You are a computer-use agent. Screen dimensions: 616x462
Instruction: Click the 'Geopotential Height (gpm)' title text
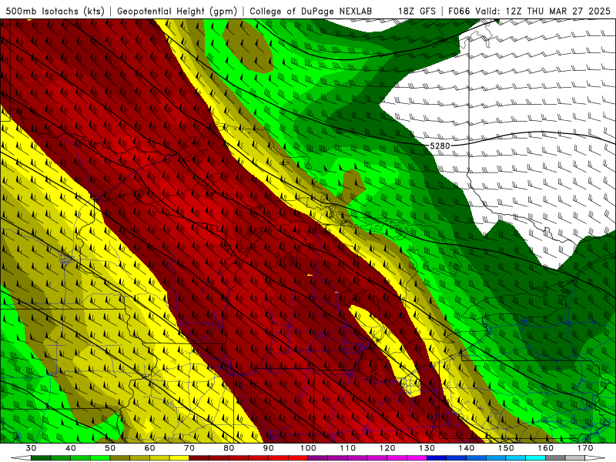(177, 11)
